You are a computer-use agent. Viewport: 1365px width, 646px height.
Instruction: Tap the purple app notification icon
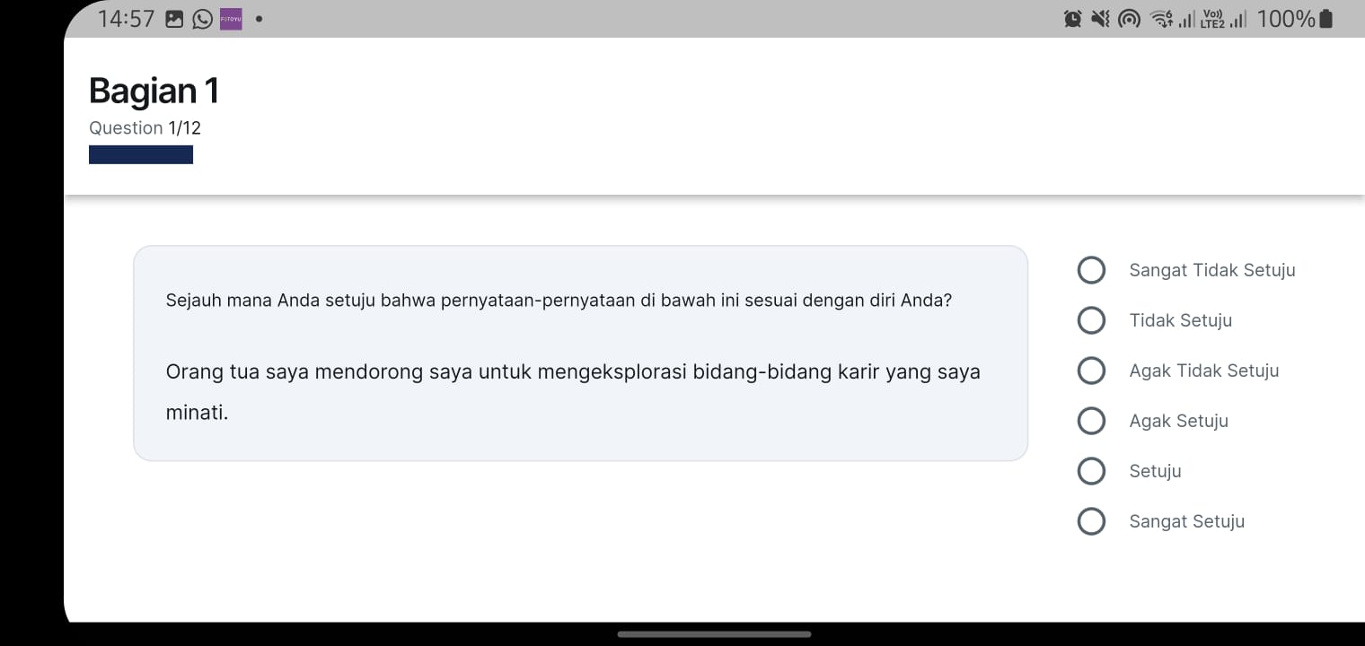[231, 19]
